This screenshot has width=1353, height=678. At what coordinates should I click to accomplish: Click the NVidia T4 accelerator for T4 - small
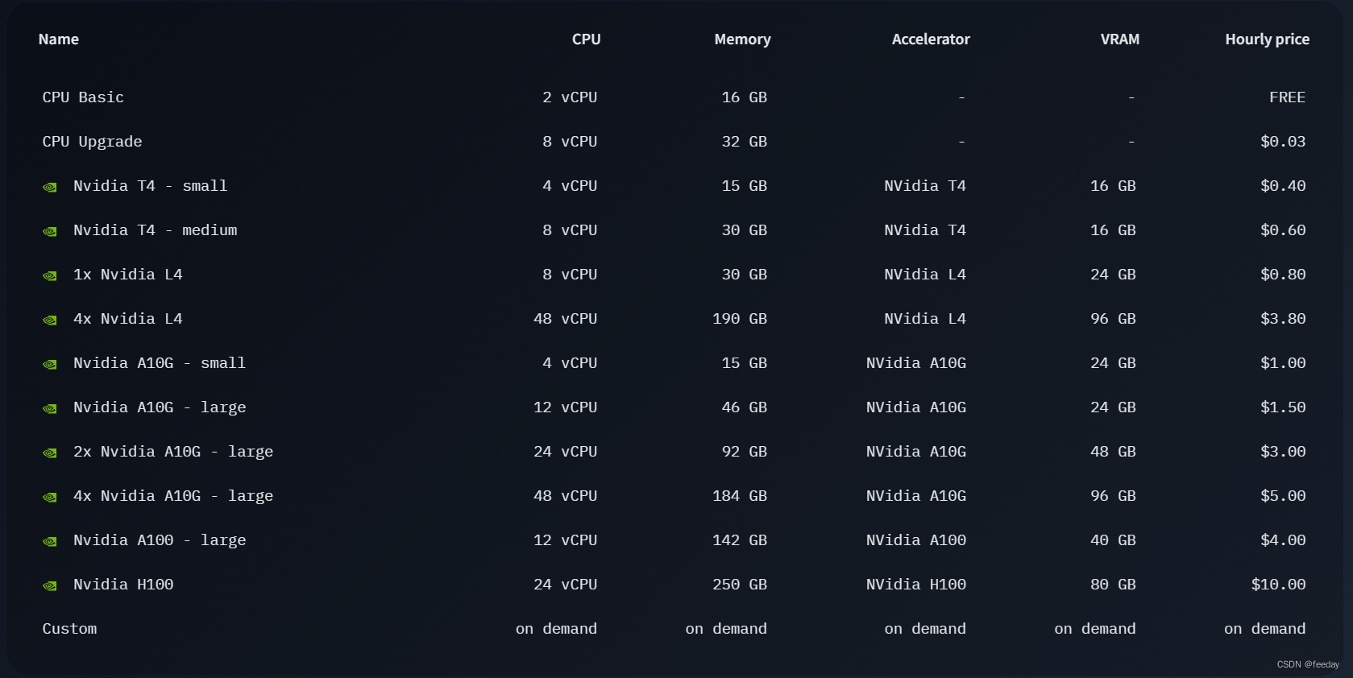point(925,186)
